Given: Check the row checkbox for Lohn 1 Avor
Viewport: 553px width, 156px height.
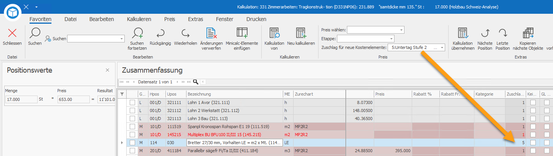Looking at the screenshot, I should tap(132, 102).
